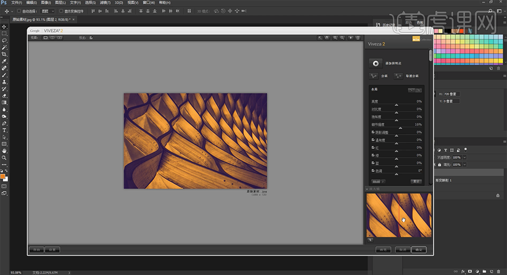Select the Lasso tool
Image resolution: width=507 pixels, height=275 pixels.
click(4, 40)
